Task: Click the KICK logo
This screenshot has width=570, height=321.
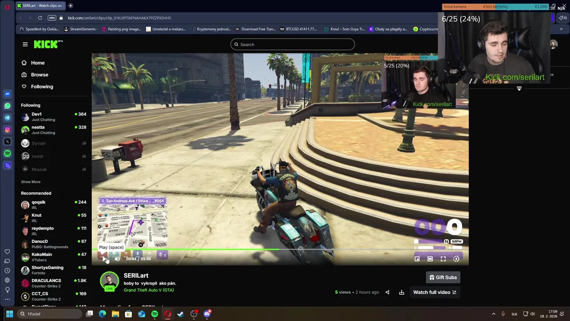Action: point(48,44)
